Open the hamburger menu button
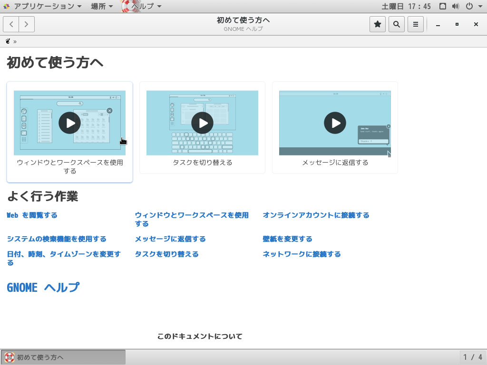 coord(415,24)
